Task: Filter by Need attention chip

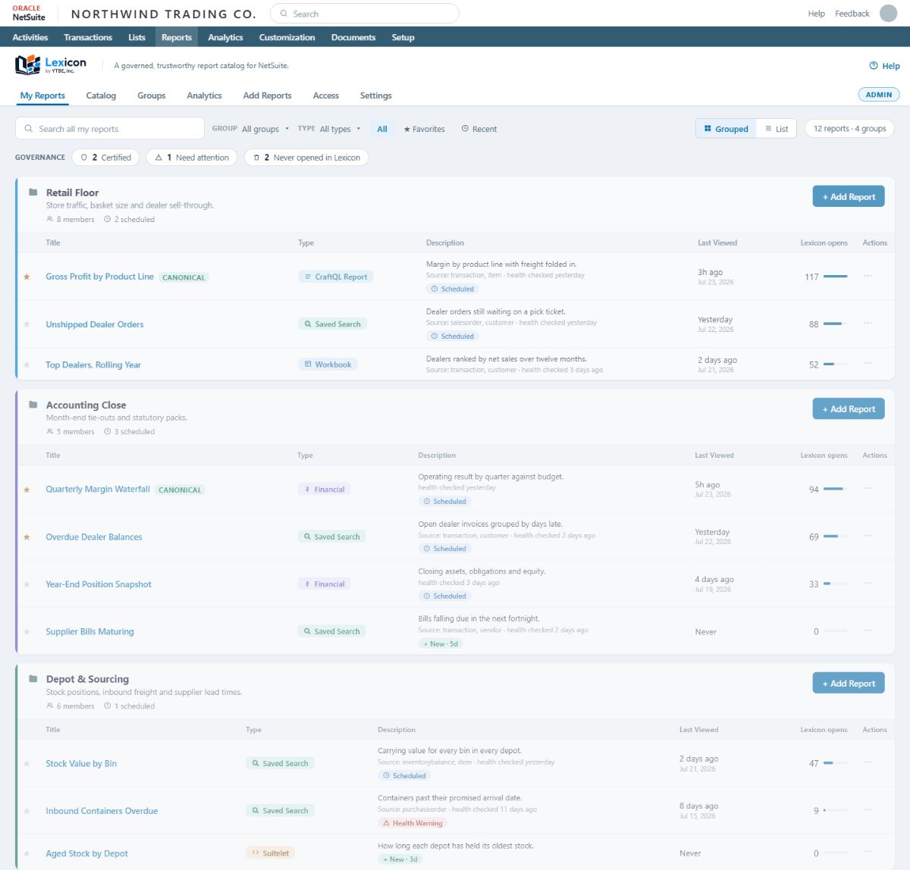Action: coord(192,158)
